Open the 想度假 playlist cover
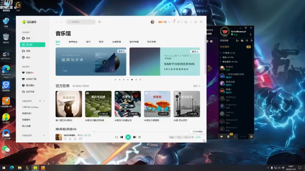This screenshot has height=171, width=305. click(x=157, y=104)
